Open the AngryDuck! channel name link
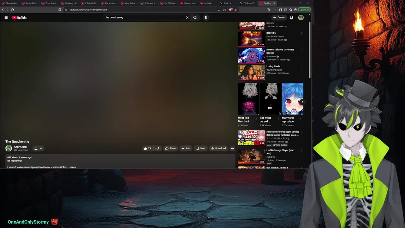The height and width of the screenshot is (228, 405). click(x=21, y=147)
